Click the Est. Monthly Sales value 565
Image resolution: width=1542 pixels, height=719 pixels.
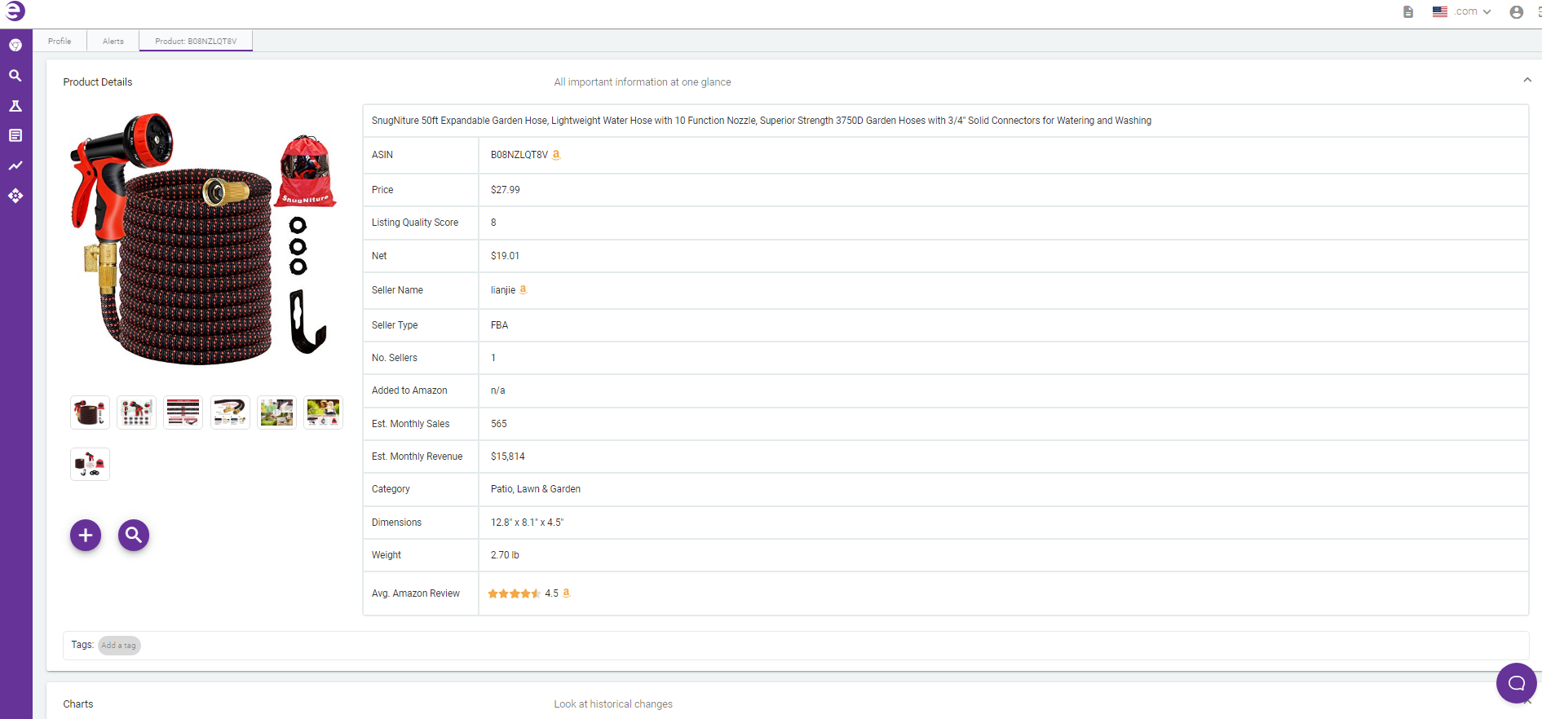[x=499, y=424]
